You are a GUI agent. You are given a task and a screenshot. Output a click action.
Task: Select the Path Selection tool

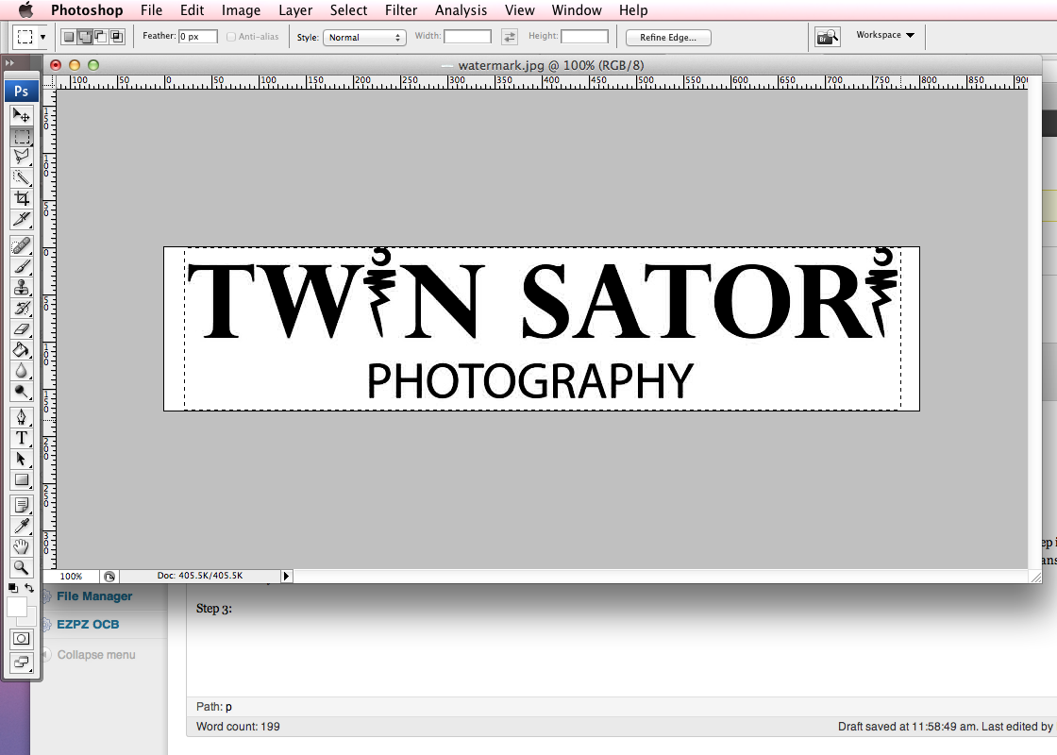(x=22, y=459)
